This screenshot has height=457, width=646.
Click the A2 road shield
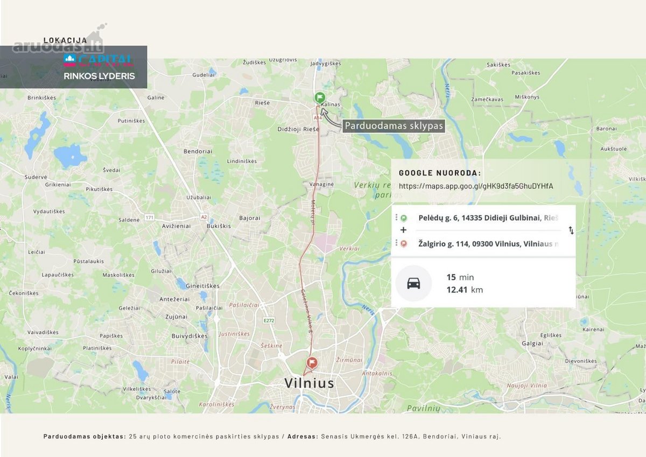203,216
